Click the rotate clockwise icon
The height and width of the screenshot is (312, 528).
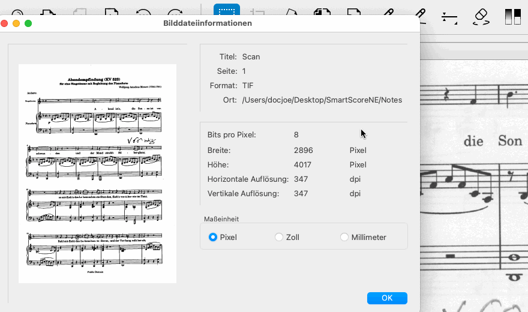tap(175, 13)
